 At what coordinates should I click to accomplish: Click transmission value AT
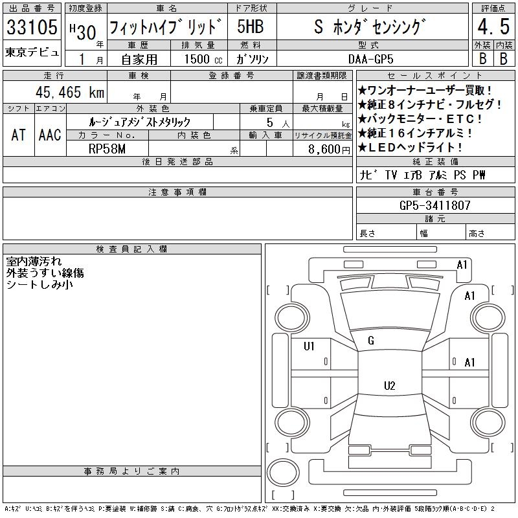pyautogui.click(x=19, y=135)
